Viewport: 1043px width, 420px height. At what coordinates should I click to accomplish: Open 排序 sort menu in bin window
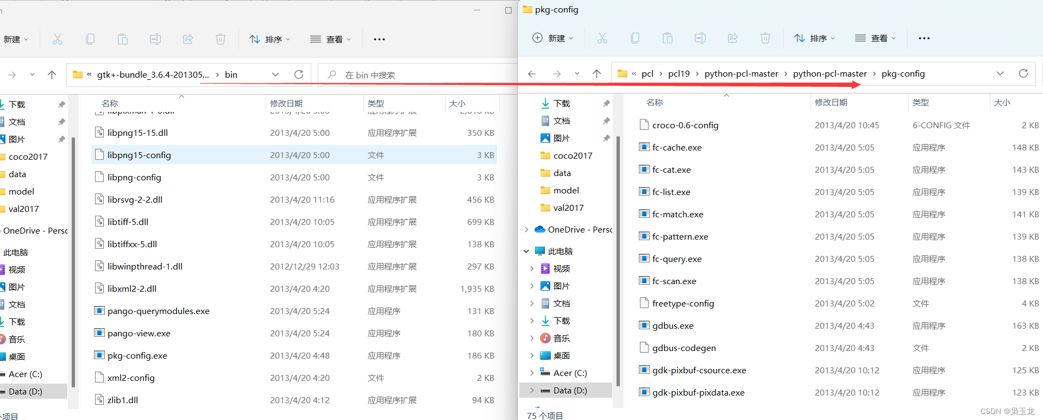[x=270, y=39]
